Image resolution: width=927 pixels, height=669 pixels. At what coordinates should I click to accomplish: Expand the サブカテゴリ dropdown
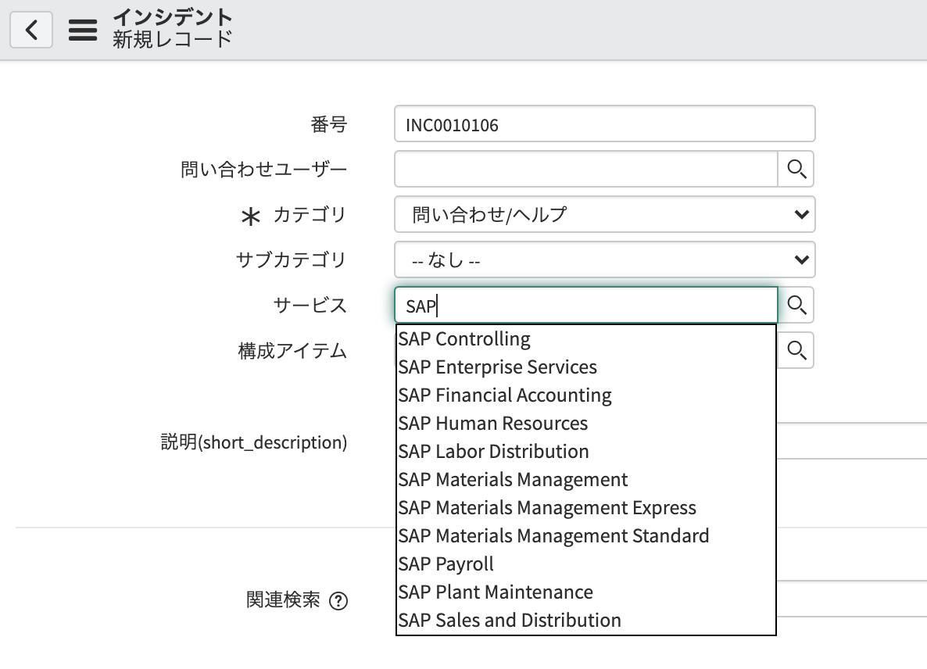click(604, 260)
